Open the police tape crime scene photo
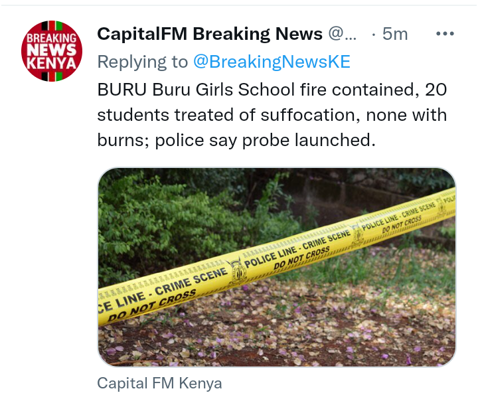Screen dimensions: 478x409 point(276,267)
